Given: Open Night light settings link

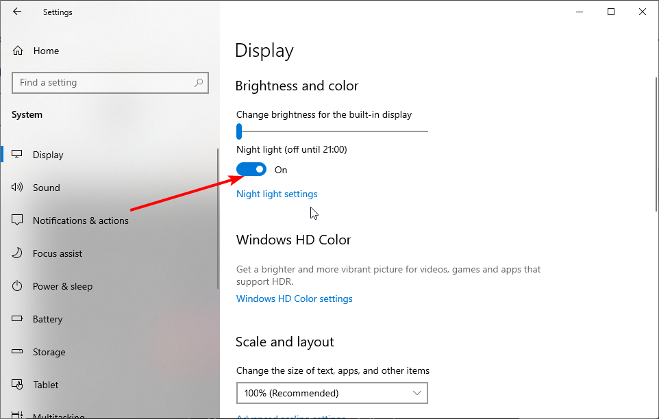Looking at the screenshot, I should pyautogui.click(x=277, y=194).
